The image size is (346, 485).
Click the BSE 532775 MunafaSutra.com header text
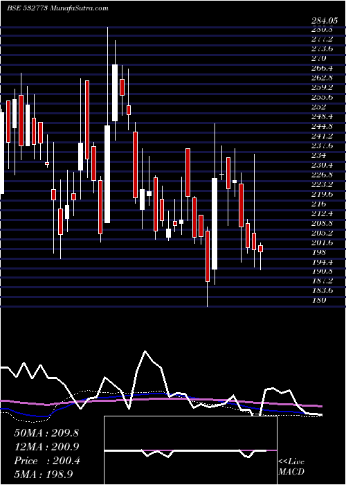[x=57, y=8]
